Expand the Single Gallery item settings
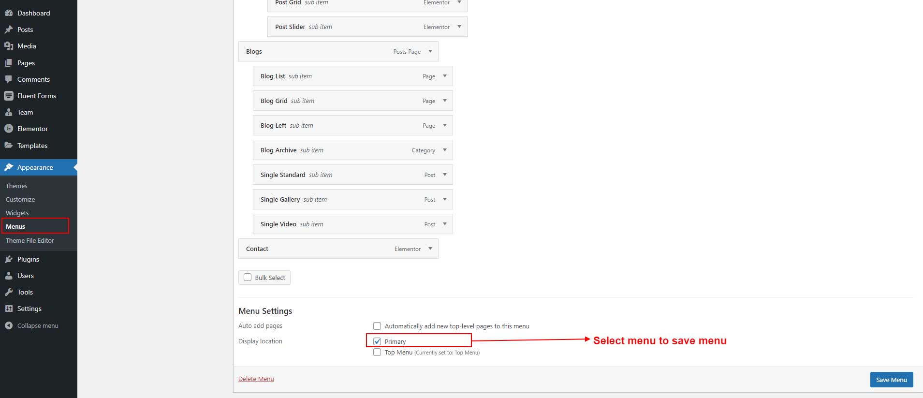The width and height of the screenshot is (923, 398). pyautogui.click(x=445, y=199)
